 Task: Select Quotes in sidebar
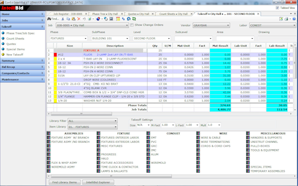pyautogui.click(x=11, y=44)
